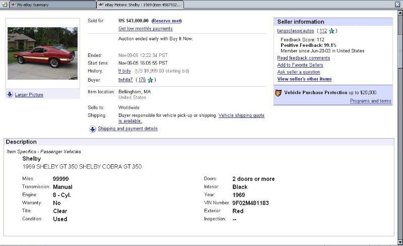Click seller feedback score 112 link
403x246 pixels.
[x=323, y=31]
